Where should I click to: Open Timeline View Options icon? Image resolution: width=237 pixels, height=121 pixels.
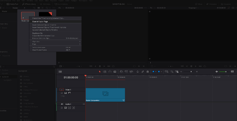click(60, 71)
